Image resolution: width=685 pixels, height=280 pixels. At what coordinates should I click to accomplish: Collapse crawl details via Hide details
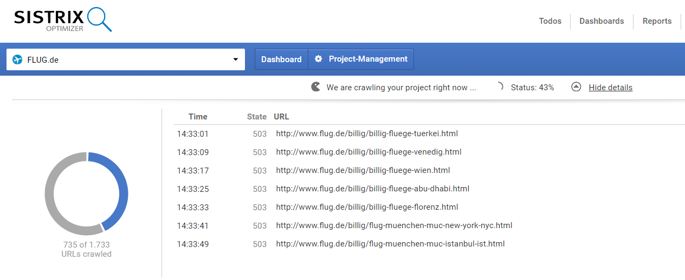(x=610, y=88)
